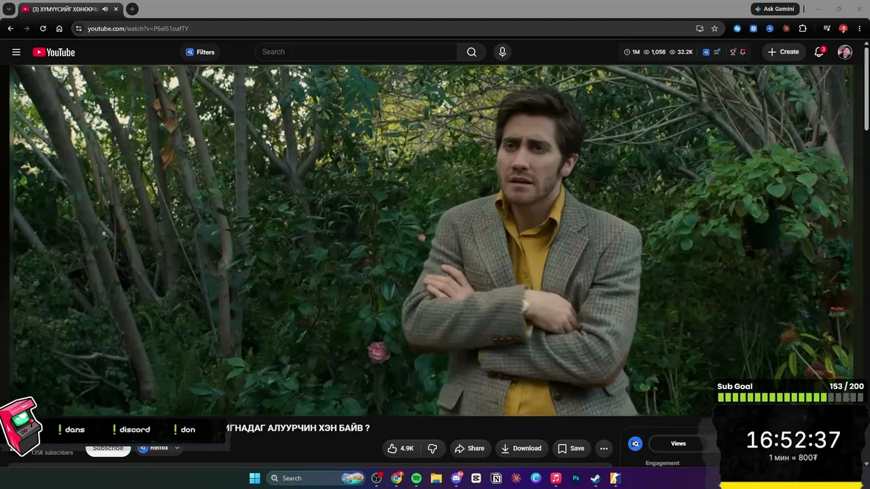Open the YouTube account avatar menu
Viewport: 870px width, 489px height.
click(845, 52)
